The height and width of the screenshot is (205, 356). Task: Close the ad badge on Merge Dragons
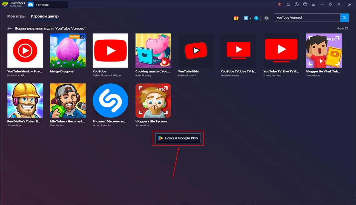[x=82, y=37]
